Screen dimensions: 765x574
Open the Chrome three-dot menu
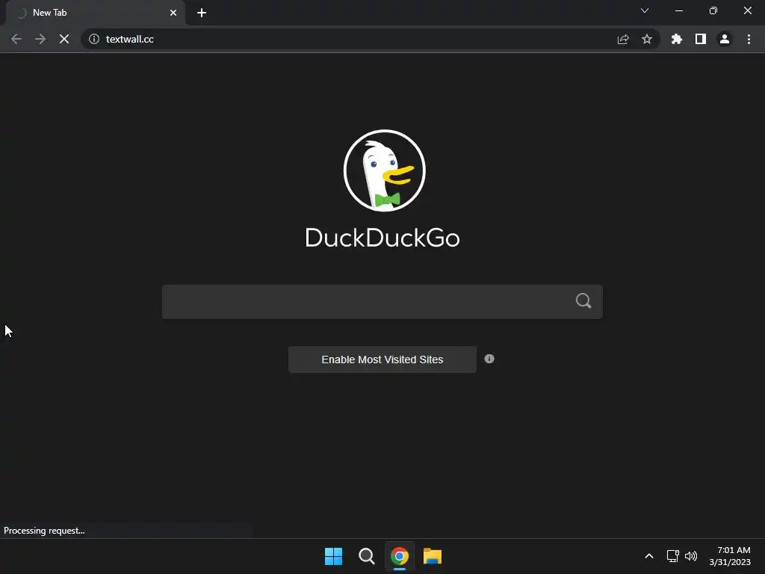749,39
